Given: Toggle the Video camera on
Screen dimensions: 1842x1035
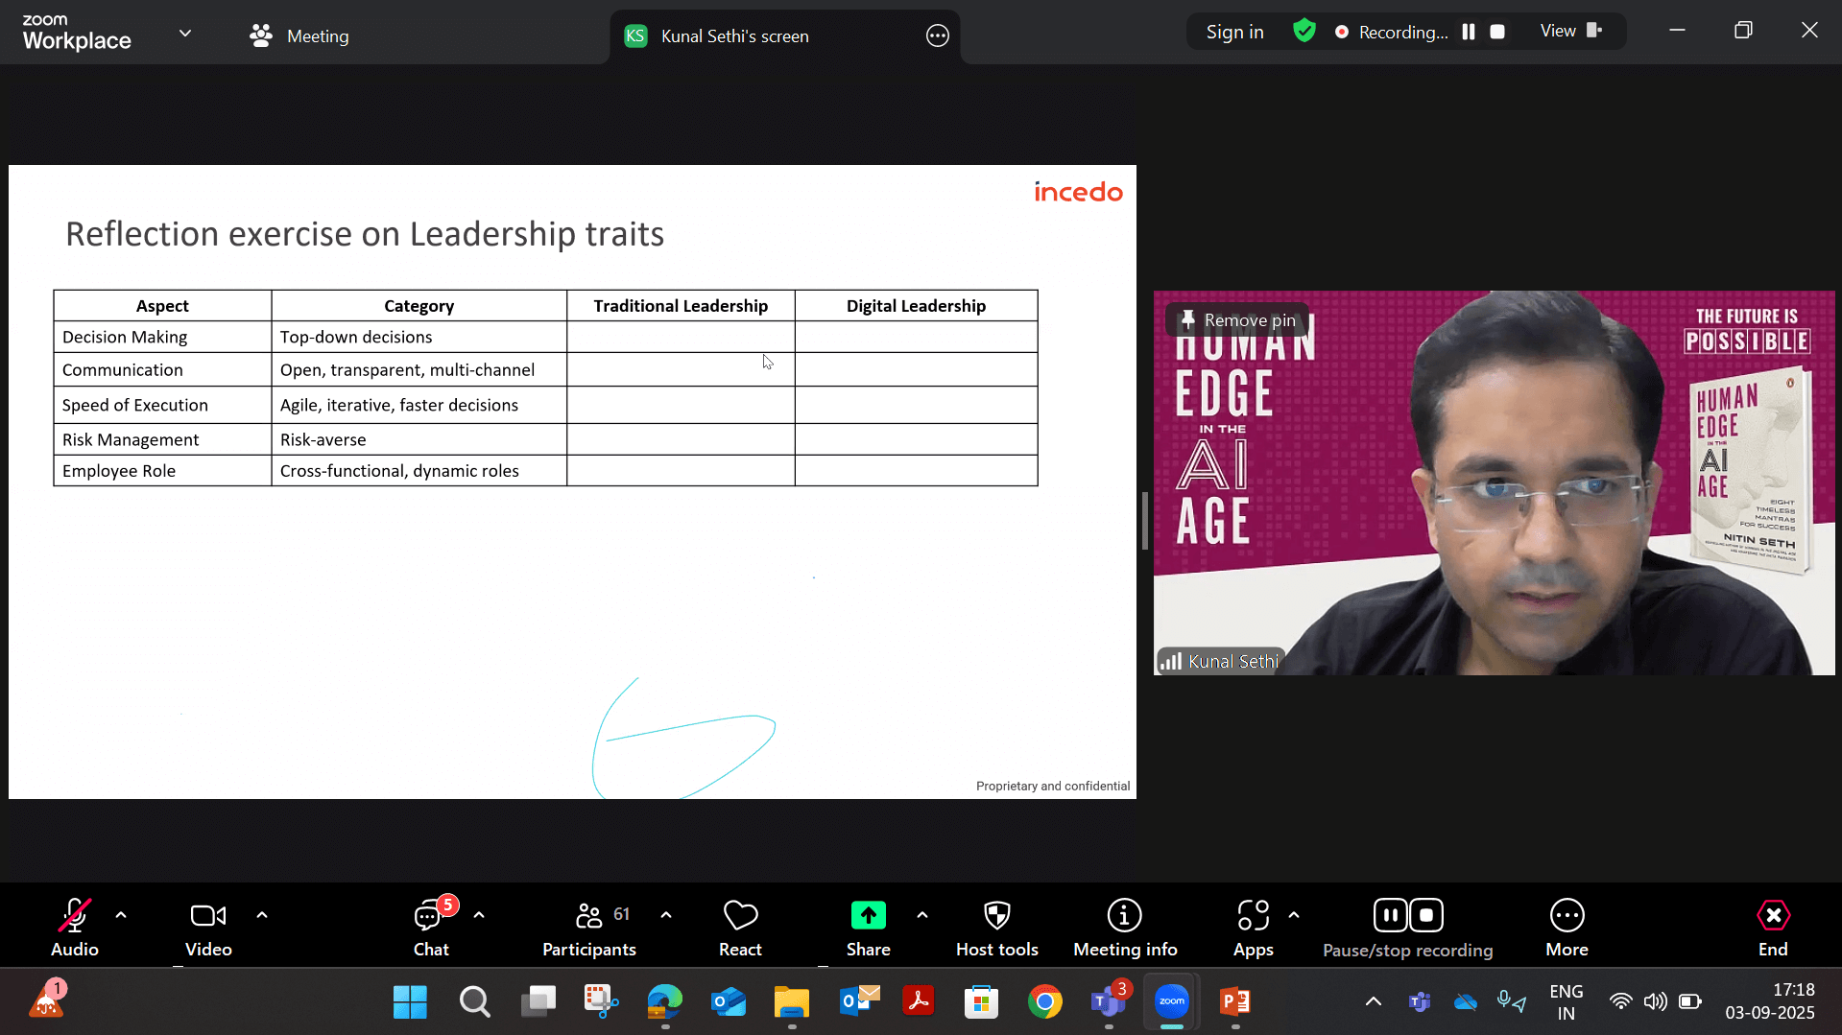Looking at the screenshot, I should point(208,927).
